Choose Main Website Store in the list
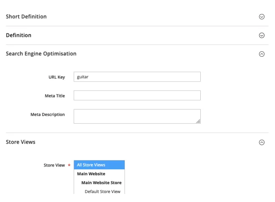This screenshot has height=202, width=275. point(101,183)
